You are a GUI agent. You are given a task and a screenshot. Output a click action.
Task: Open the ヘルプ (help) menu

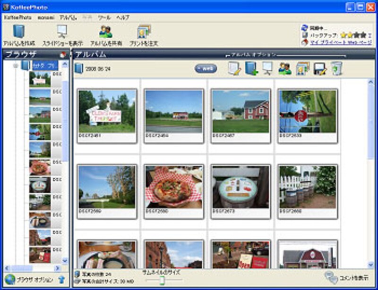[122, 17]
